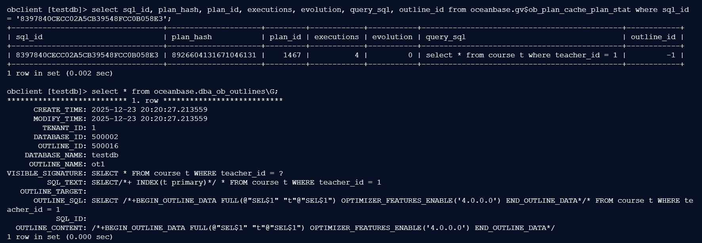Click the INDEX(t primary) hint in SQL_TEXT

point(170,183)
